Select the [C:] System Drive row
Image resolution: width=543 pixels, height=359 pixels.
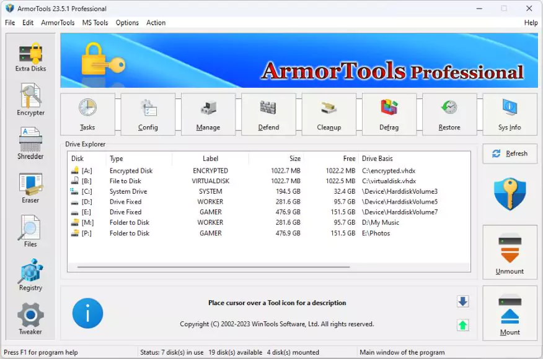tap(269, 192)
